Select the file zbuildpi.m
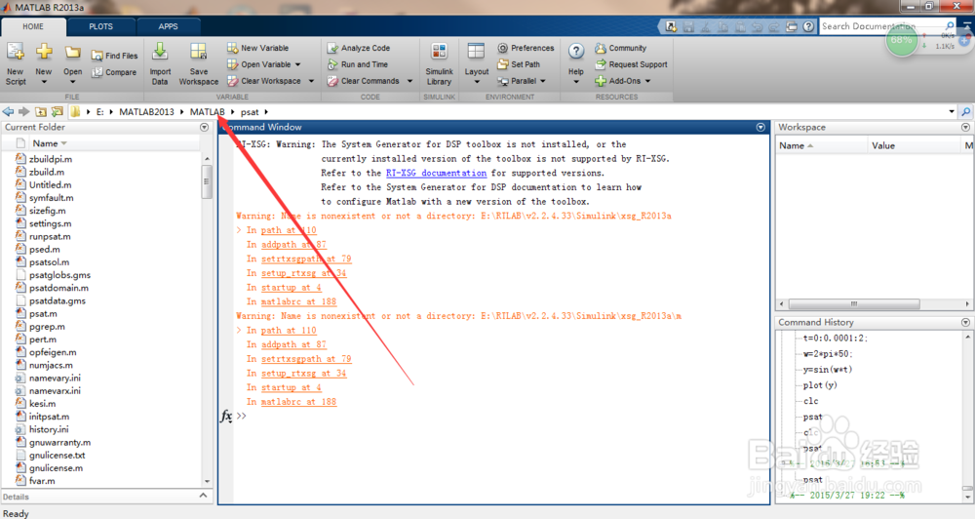 (51, 159)
